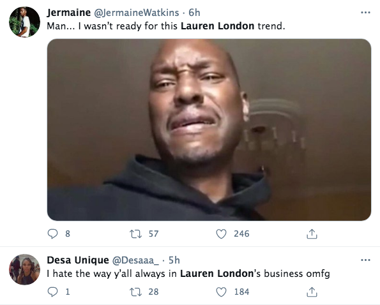Share Desa Unique's tweet via share icon

312,292
